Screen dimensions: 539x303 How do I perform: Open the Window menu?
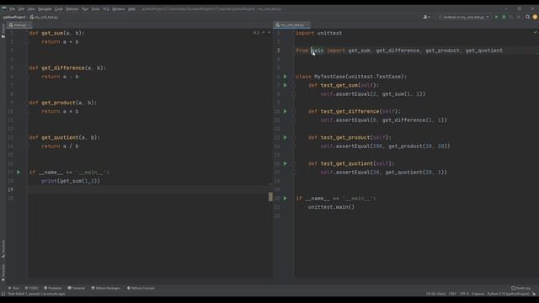pos(119,9)
